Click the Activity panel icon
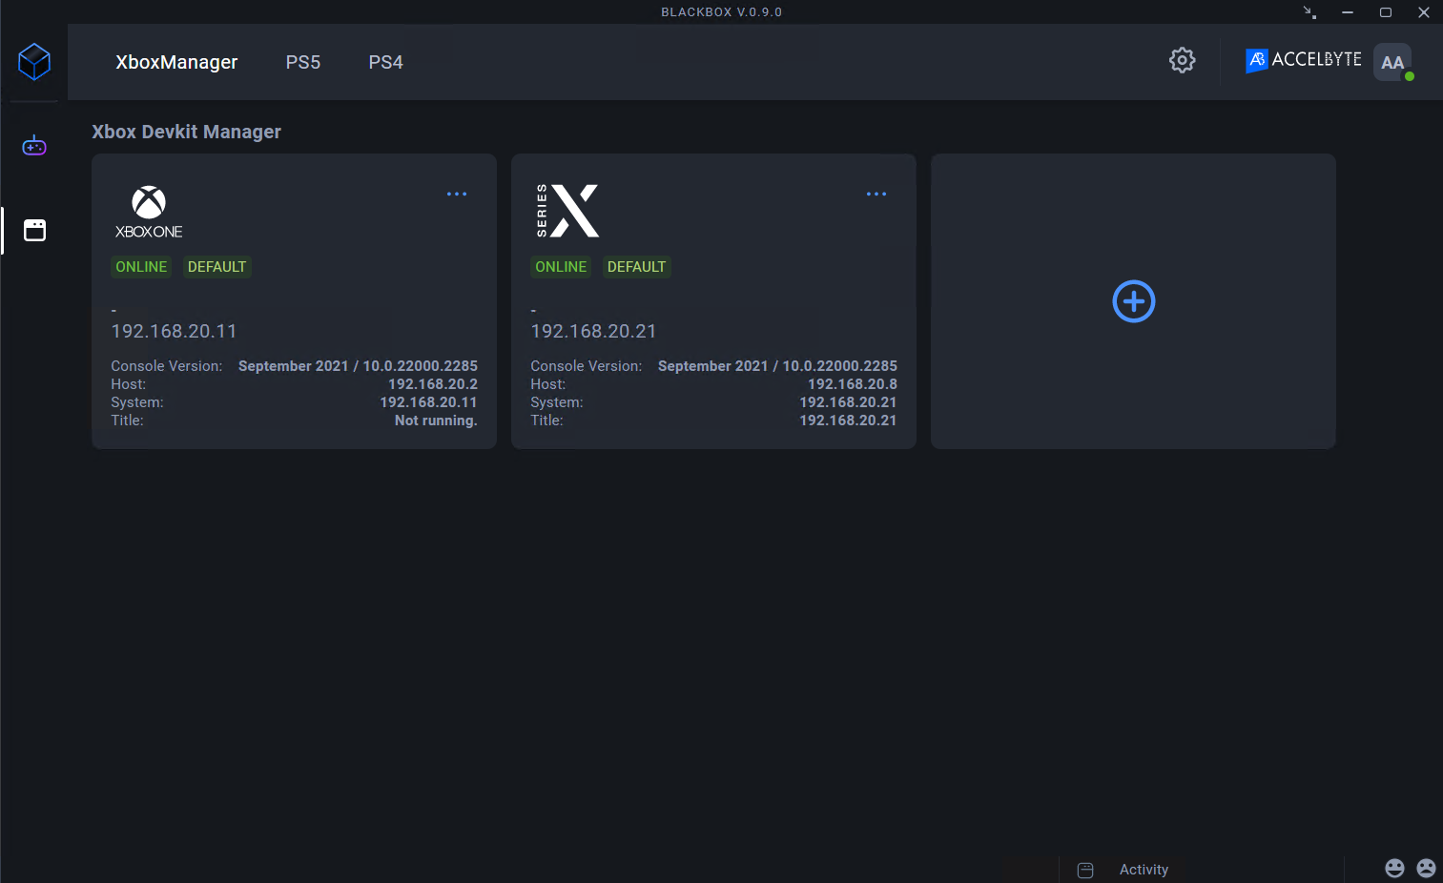This screenshot has height=883, width=1443. click(1085, 870)
